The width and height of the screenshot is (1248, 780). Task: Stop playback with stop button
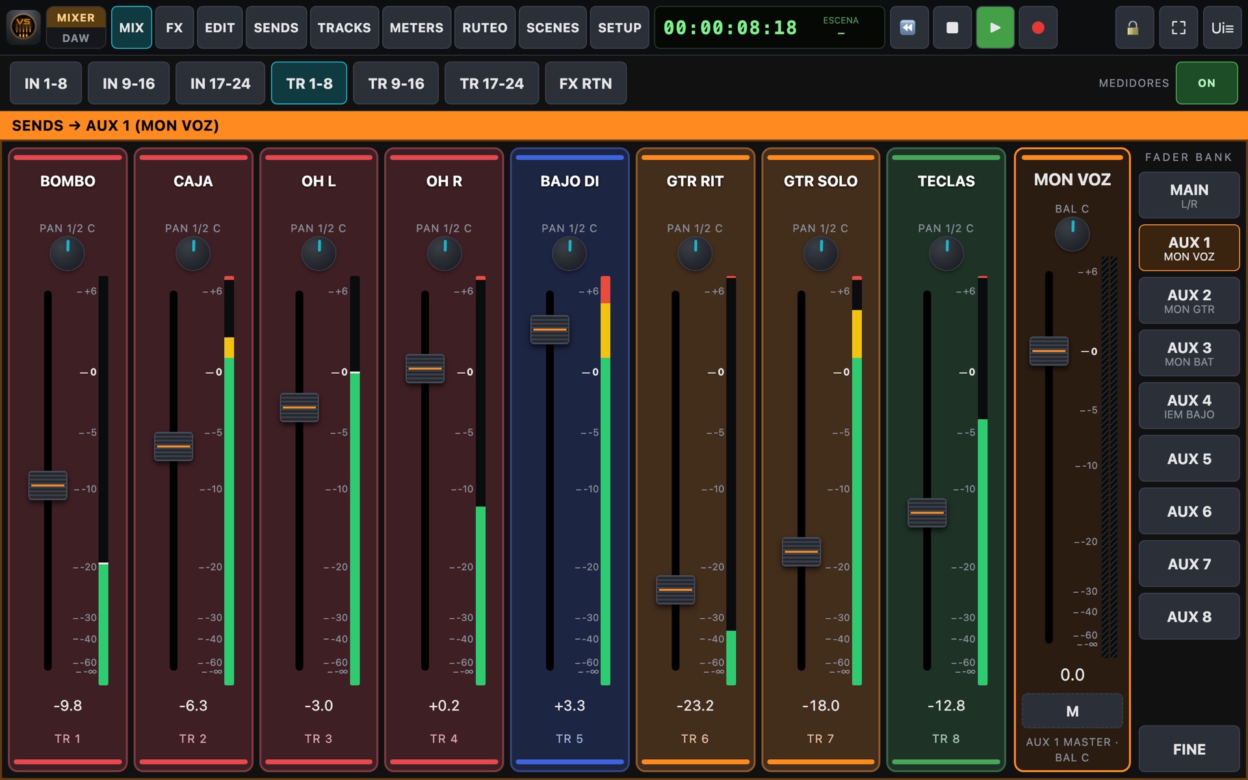pos(952,27)
